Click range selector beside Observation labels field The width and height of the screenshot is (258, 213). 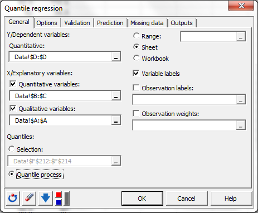241,99
